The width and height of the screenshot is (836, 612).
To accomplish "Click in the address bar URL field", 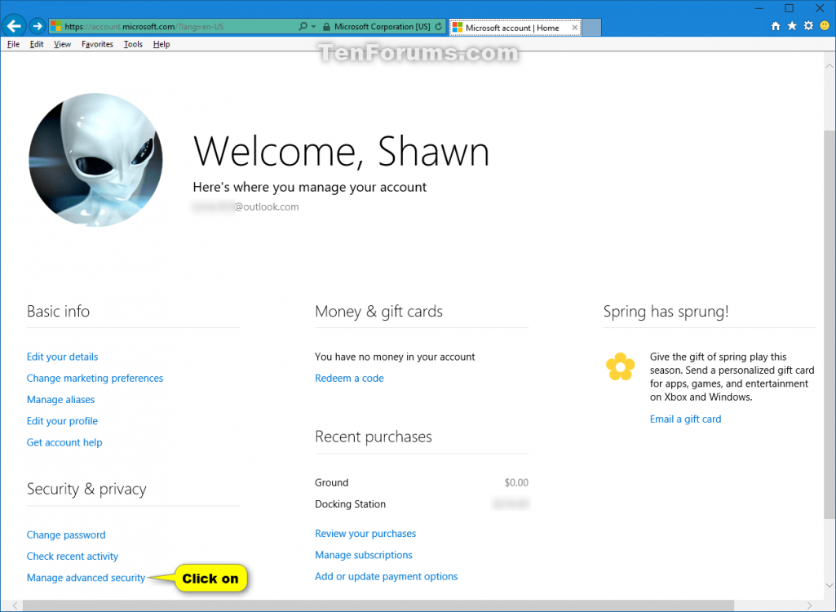I will click(179, 27).
